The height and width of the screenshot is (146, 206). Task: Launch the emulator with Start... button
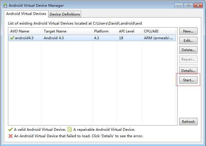(x=188, y=80)
